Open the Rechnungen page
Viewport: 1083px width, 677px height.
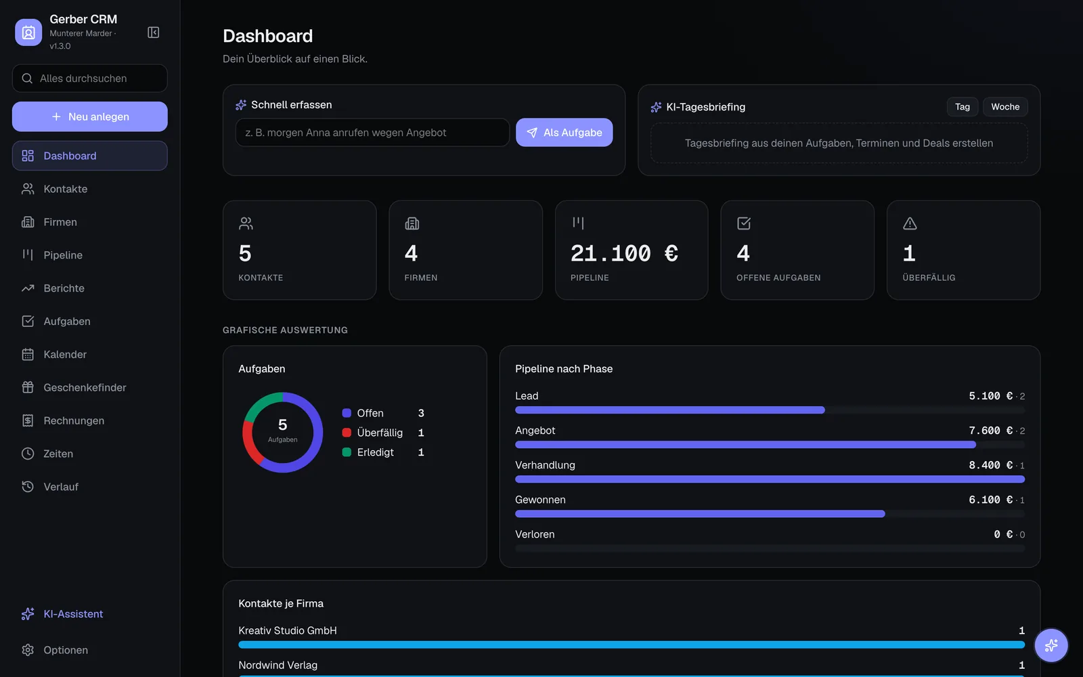[90, 420]
